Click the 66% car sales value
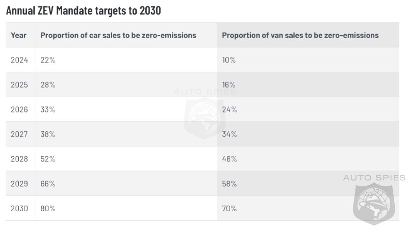The image size is (408, 229). pos(48,183)
